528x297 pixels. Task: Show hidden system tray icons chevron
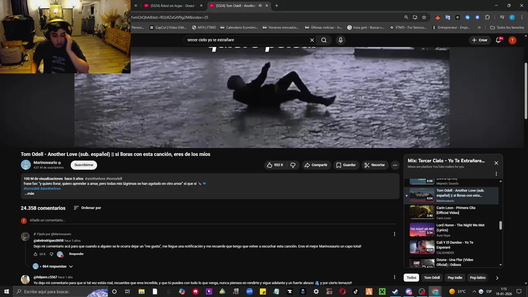(x=474, y=292)
